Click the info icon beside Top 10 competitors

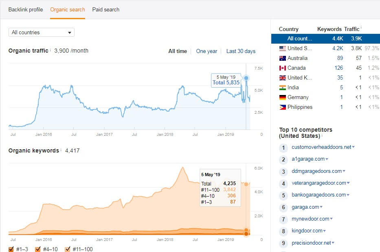322,135
